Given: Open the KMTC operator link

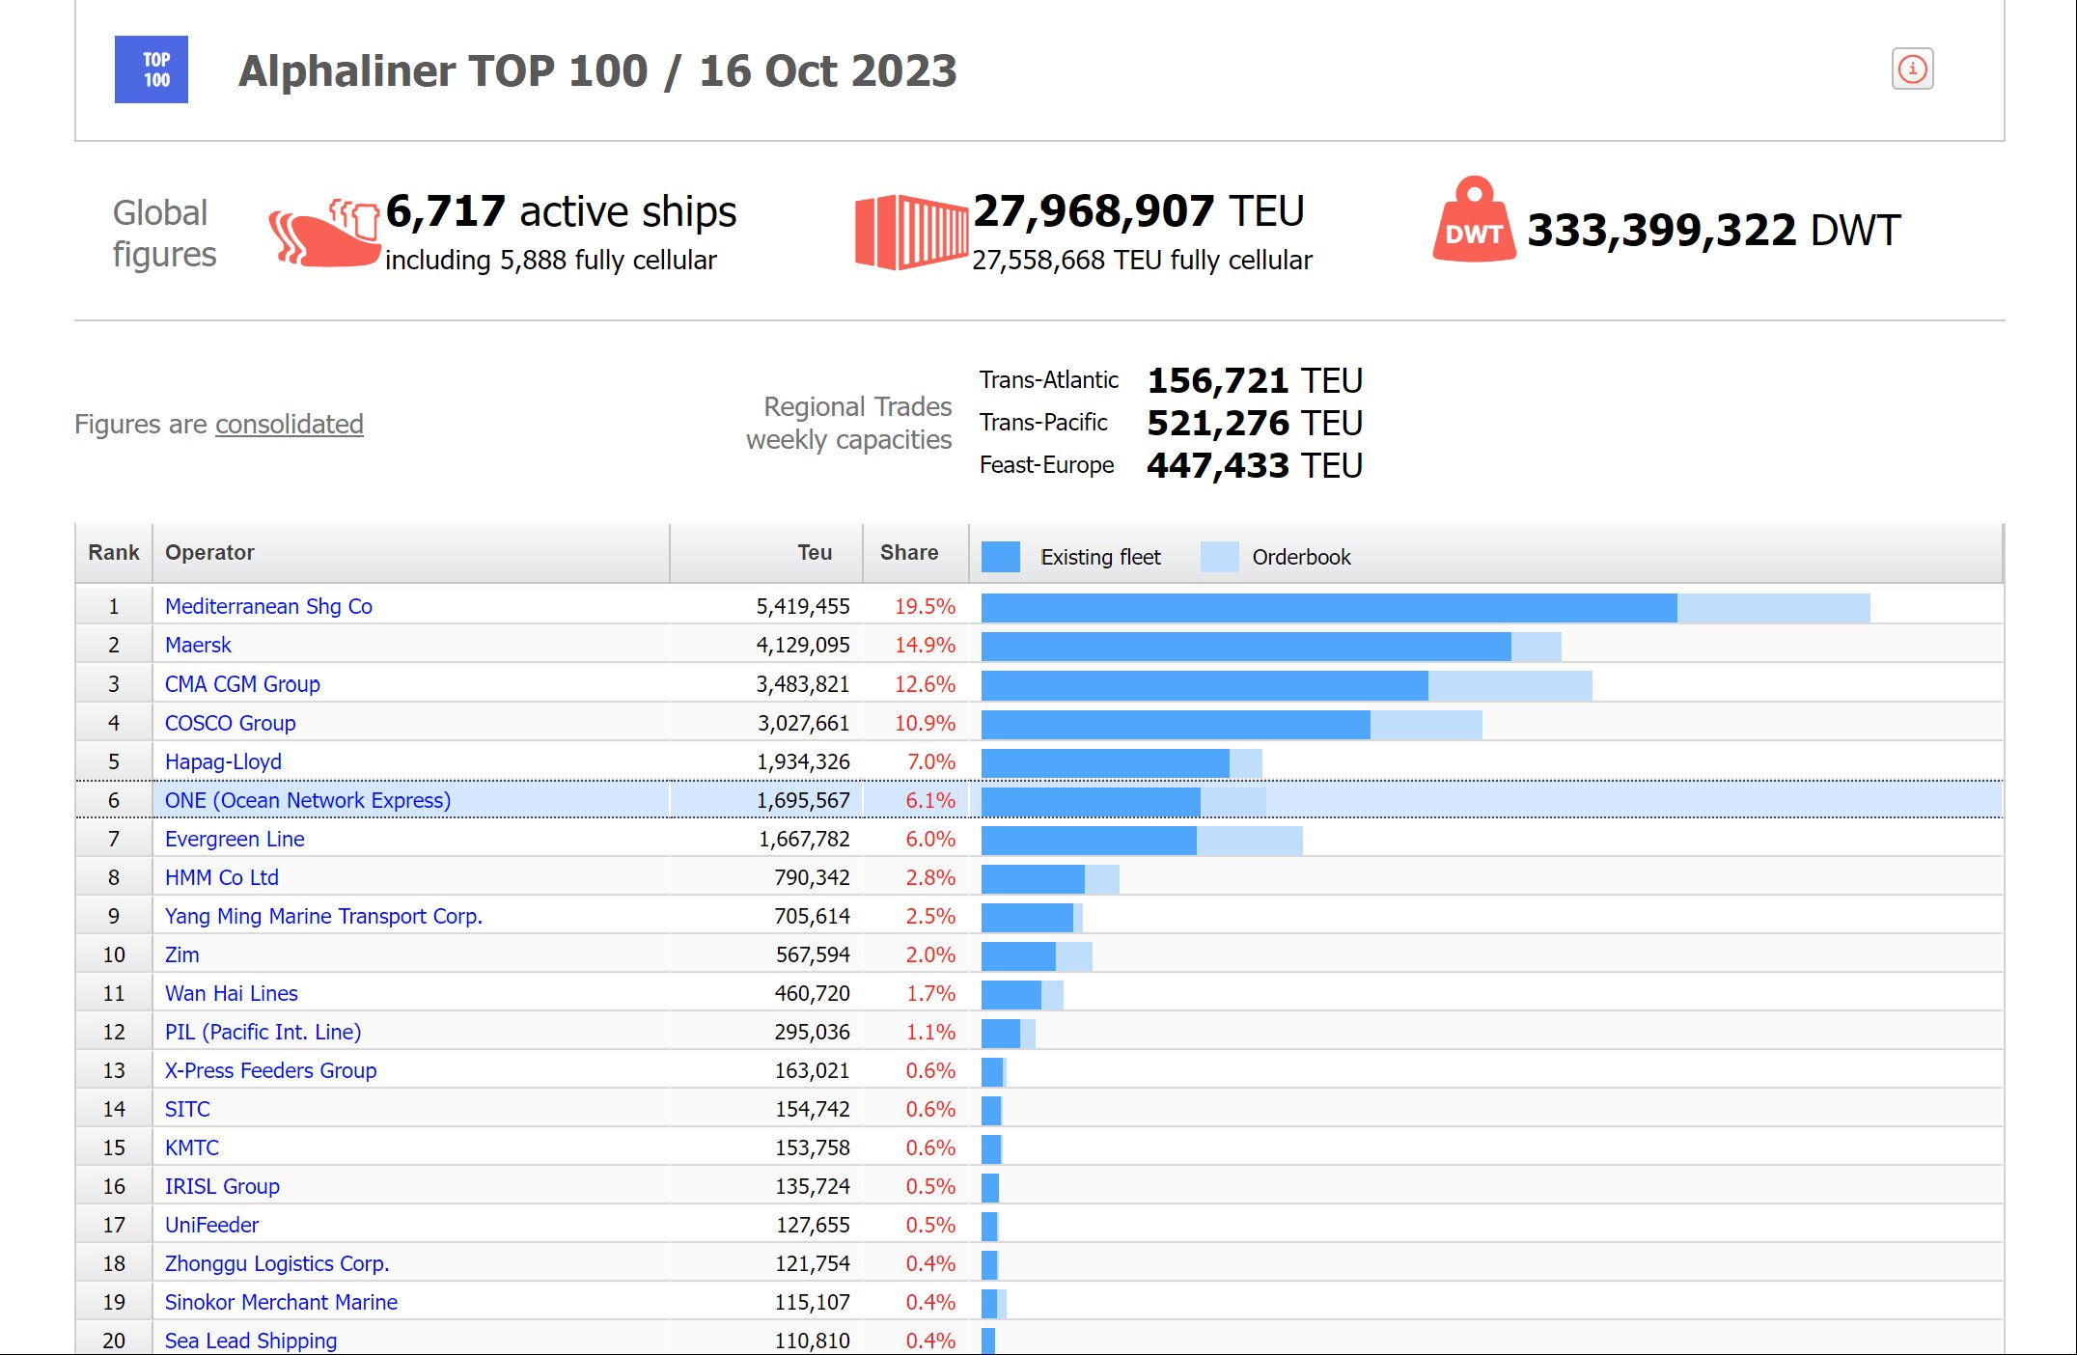Looking at the screenshot, I should pos(192,1148).
